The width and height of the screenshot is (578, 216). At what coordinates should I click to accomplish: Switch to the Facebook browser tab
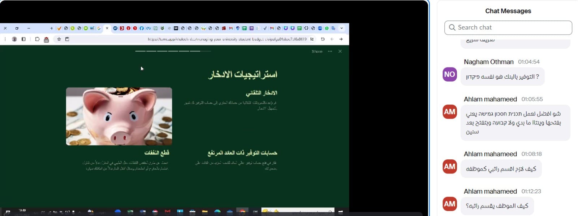142,28
